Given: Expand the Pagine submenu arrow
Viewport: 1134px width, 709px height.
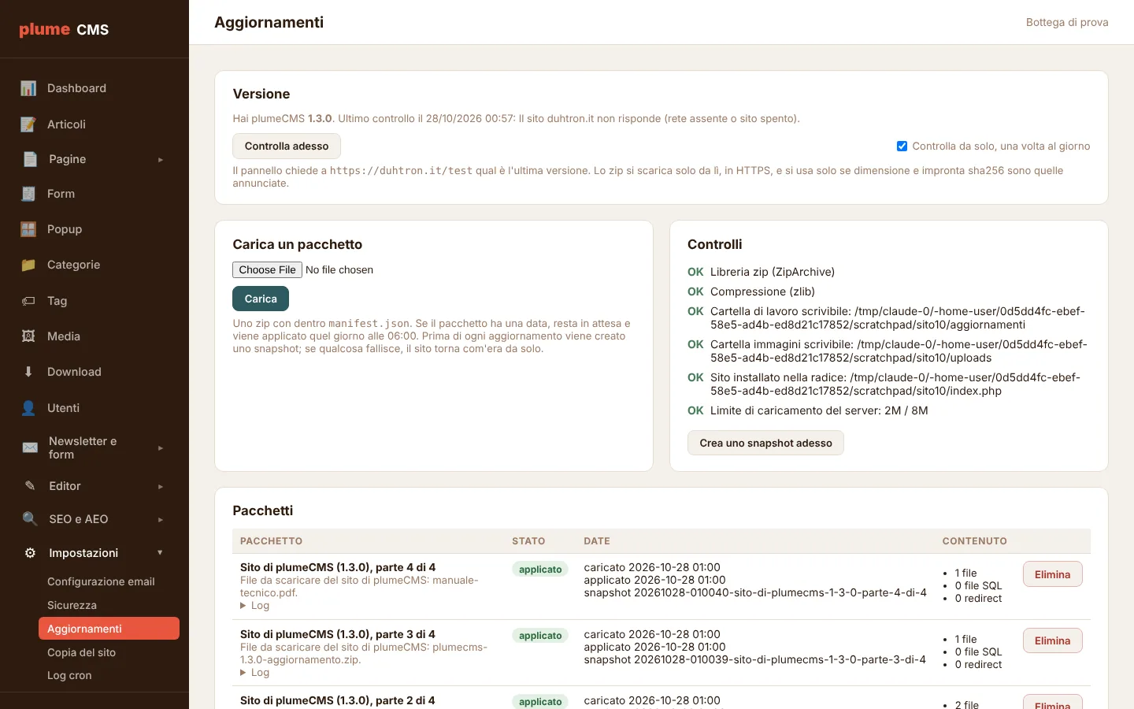Looking at the screenshot, I should pos(161,160).
